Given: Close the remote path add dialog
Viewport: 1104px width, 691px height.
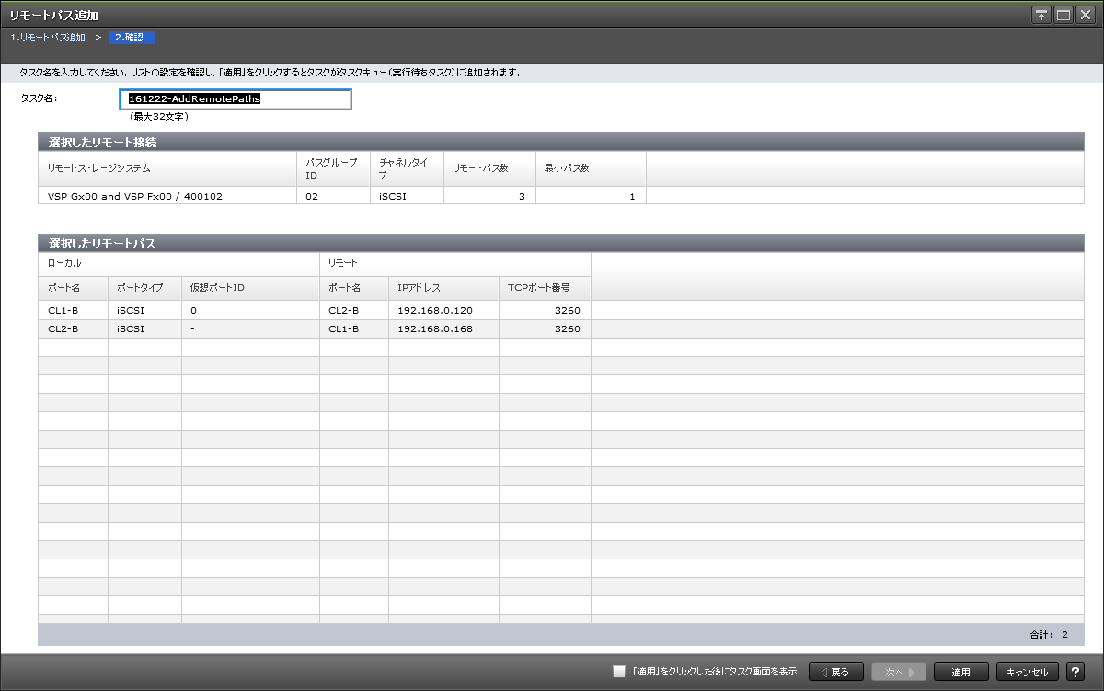Looking at the screenshot, I should point(1086,15).
